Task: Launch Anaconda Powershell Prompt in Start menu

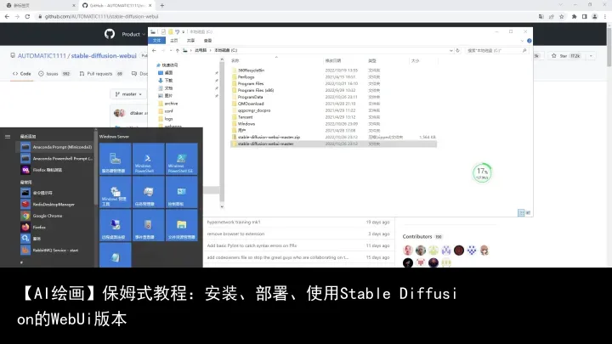Action: point(57,158)
